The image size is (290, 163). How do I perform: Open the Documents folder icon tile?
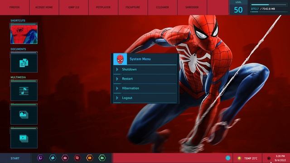pos(24,63)
